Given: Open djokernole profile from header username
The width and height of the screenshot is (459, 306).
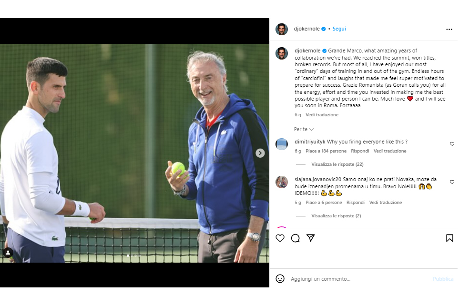Looking at the screenshot, I should pyautogui.click(x=306, y=29).
